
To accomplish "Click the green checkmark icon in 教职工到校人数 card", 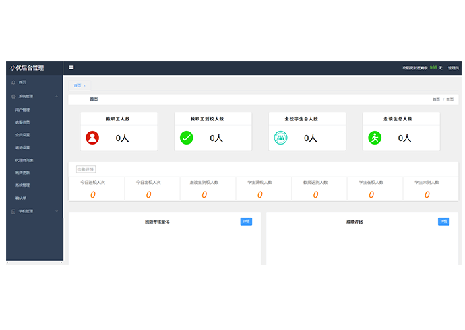I will 187,138.
